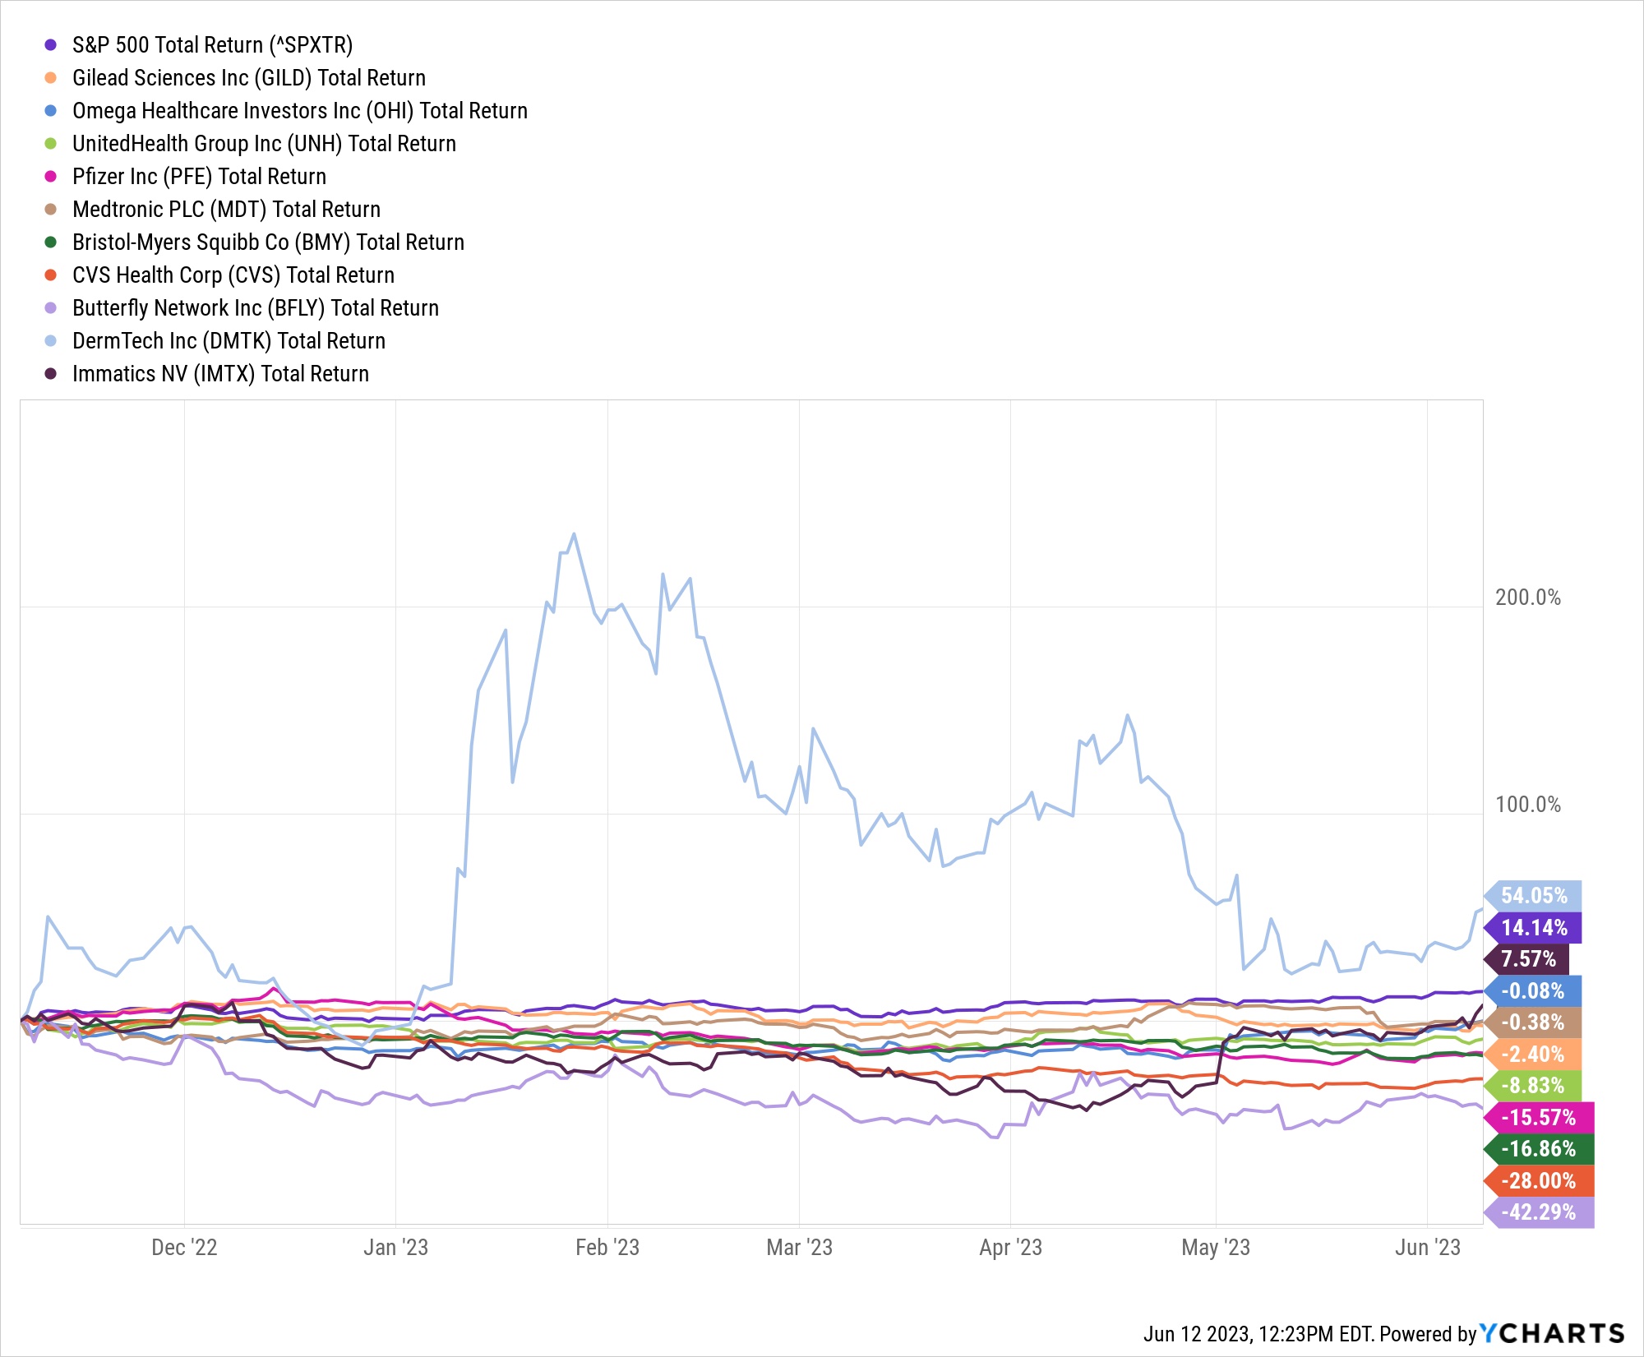Image resolution: width=1644 pixels, height=1357 pixels.
Task: Click the -8.83% UnitedHealth value tag
Action: click(x=1533, y=1086)
